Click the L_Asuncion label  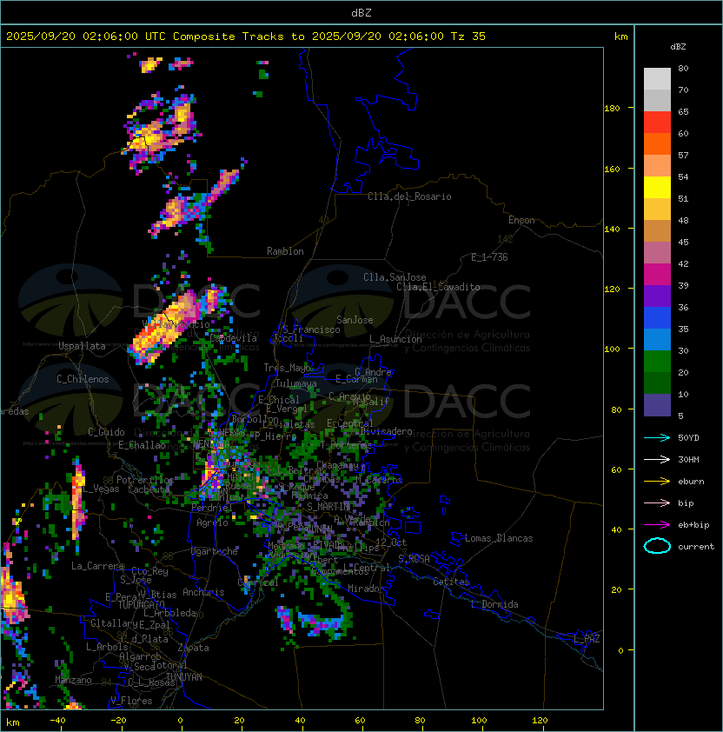pyautogui.click(x=395, y=339)
